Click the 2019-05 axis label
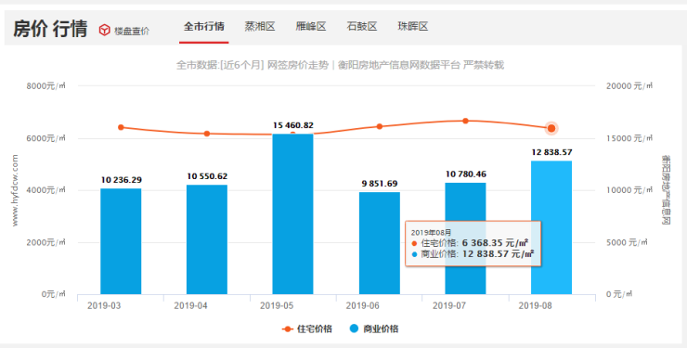 click(x=277, y=305)
